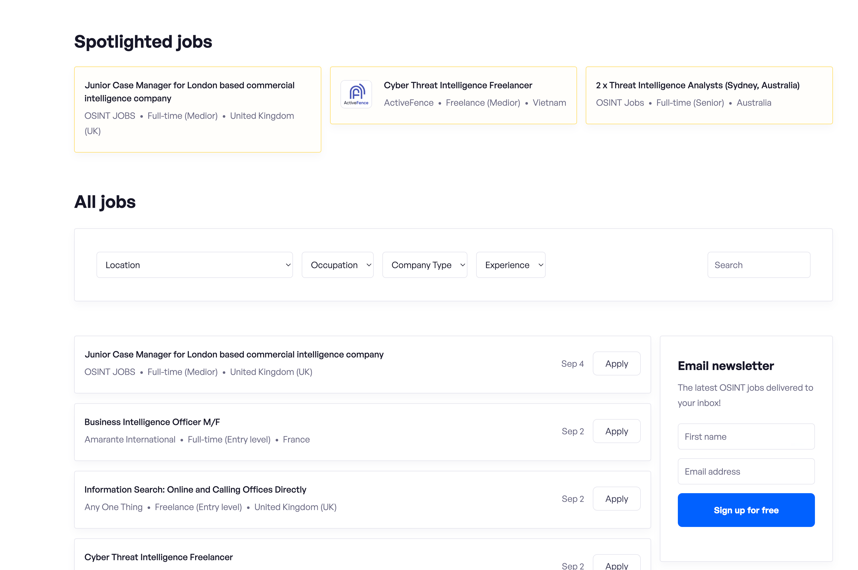Apply for Cyber Threat Intelligence Freelancer
858x570 pixels.
pyautogui.click(x=616, y=565)
